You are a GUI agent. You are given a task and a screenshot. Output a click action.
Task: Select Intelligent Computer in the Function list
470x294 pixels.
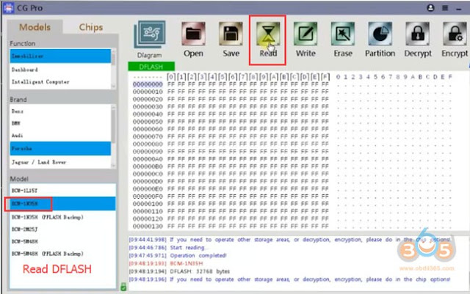click(x=60, y=81)
